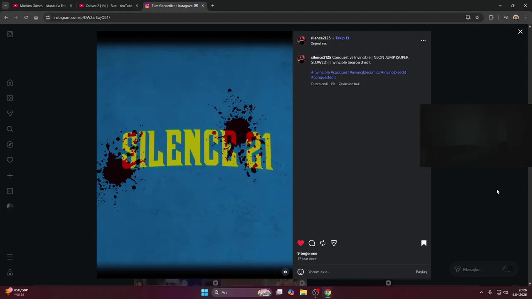Viewport: 532px width, 299px height.
Task: Open silence2125 profile from header username
Action: 320,38
